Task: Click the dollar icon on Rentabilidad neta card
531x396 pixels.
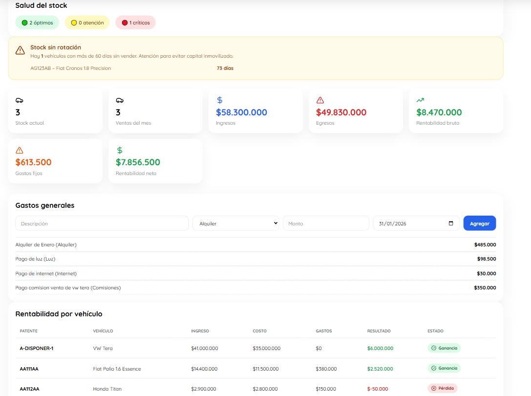Action: tap(119, 150)
